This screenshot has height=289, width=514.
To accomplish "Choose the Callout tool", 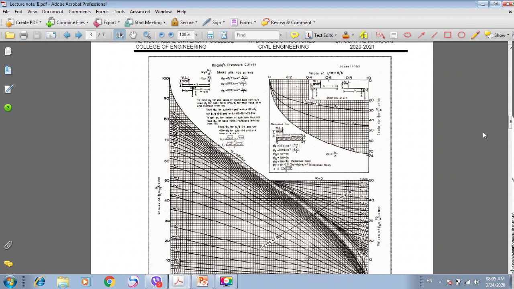I will point(380,35).
